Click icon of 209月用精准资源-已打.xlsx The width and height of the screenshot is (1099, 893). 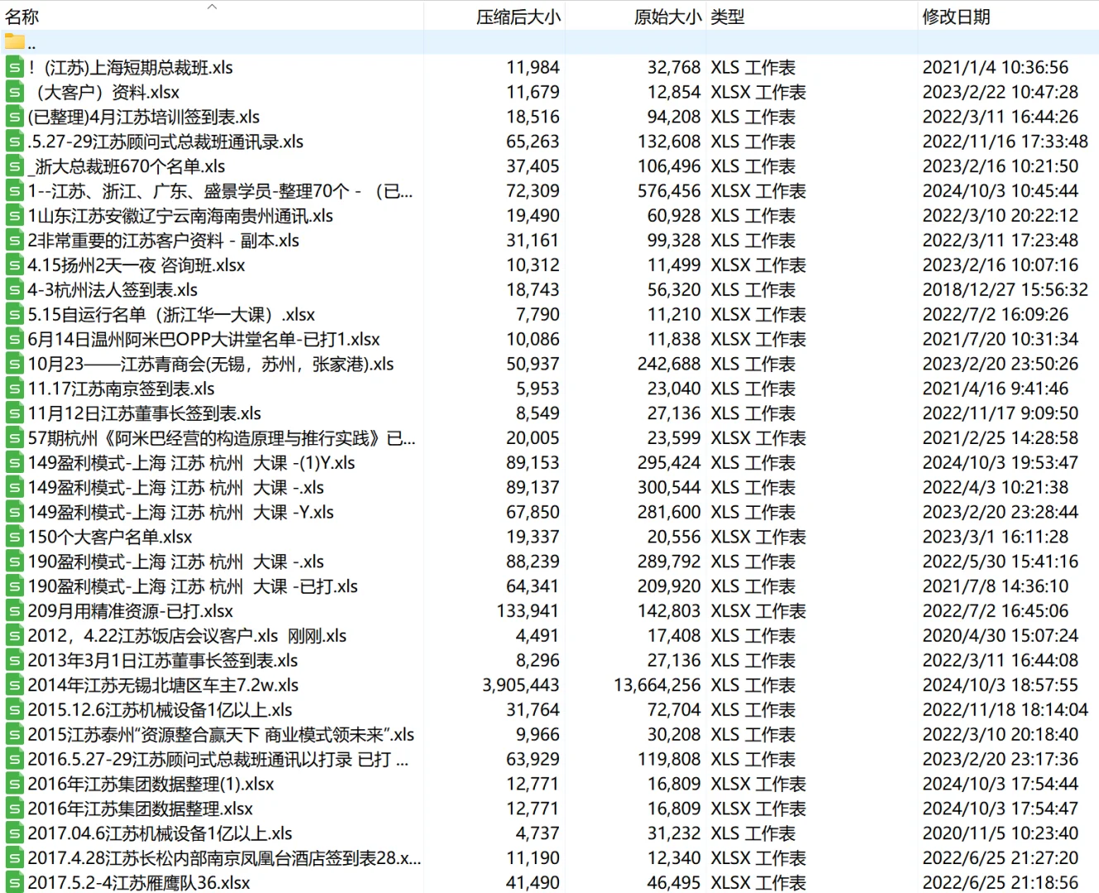(x=15, y=611)
